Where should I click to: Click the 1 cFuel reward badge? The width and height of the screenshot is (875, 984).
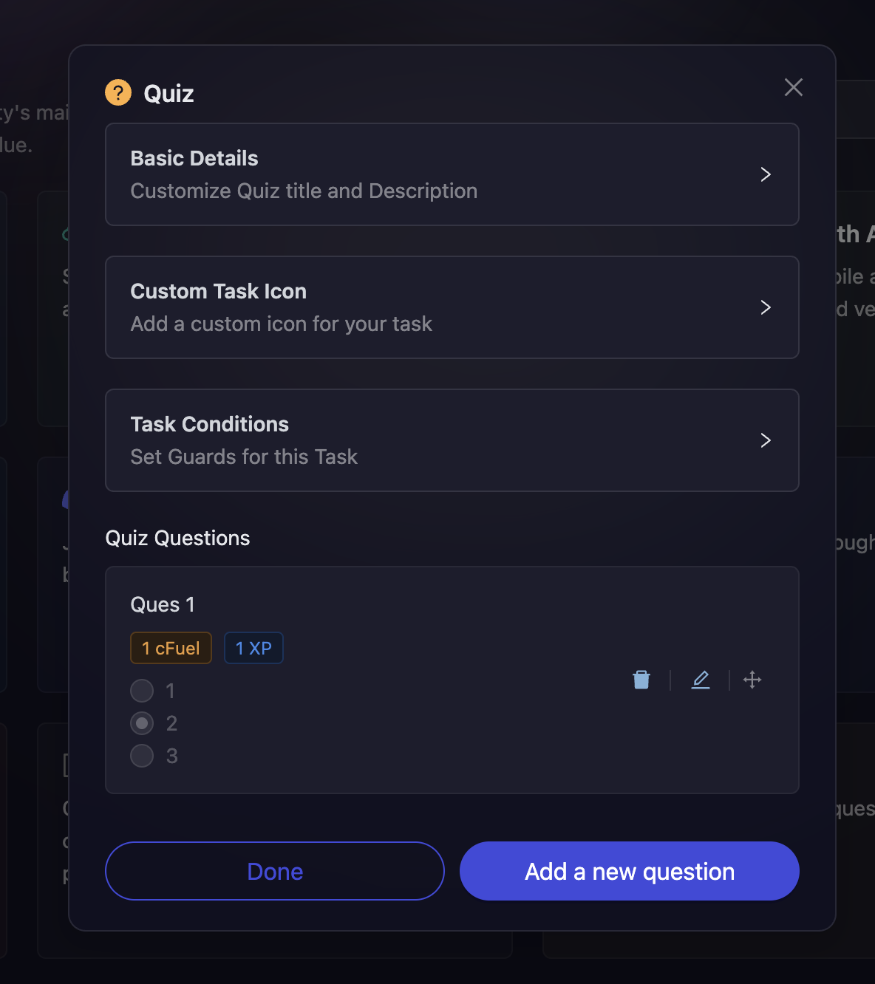171,648
